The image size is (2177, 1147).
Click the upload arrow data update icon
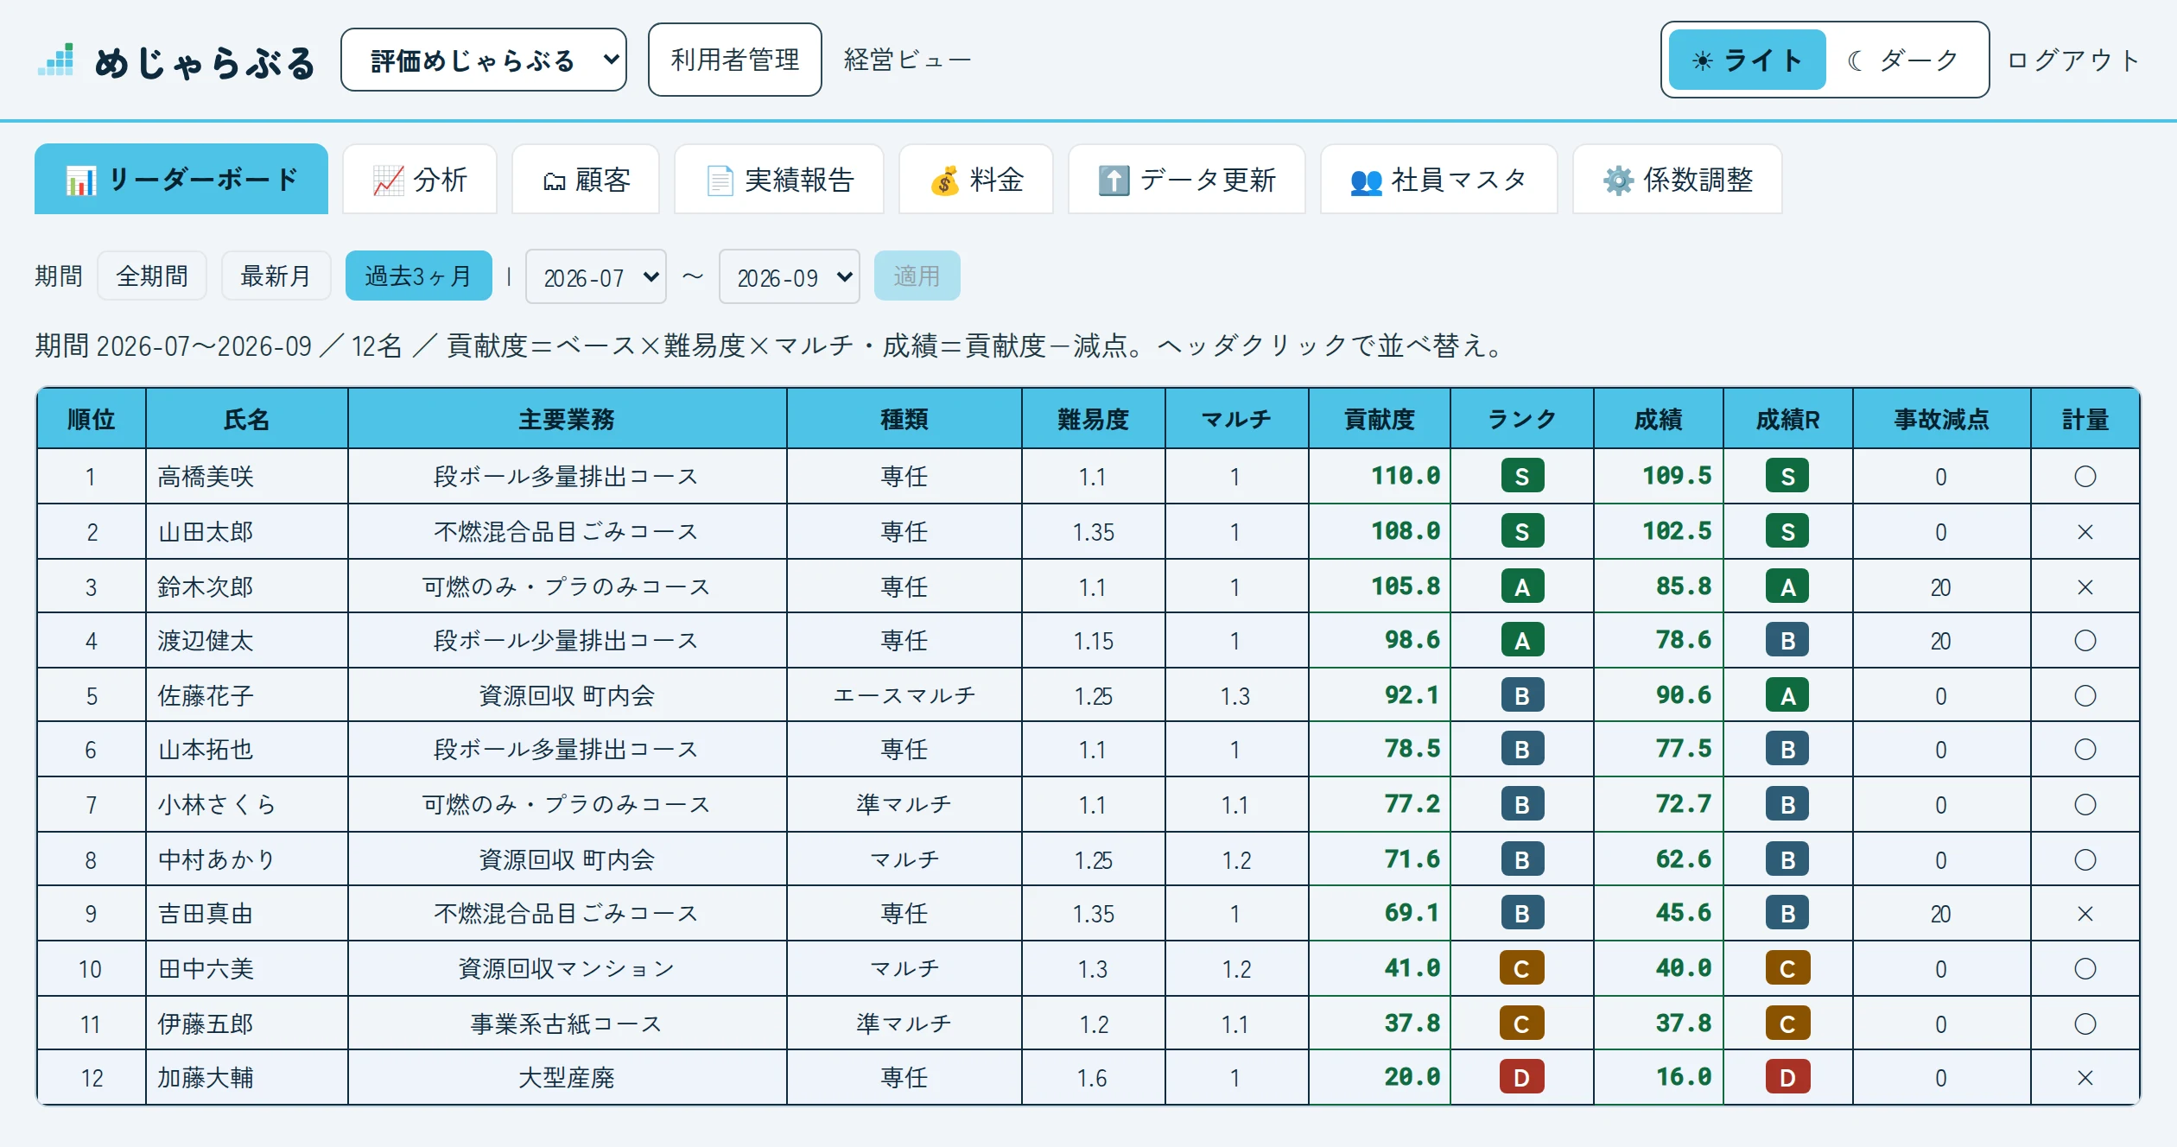point(1114,181)
